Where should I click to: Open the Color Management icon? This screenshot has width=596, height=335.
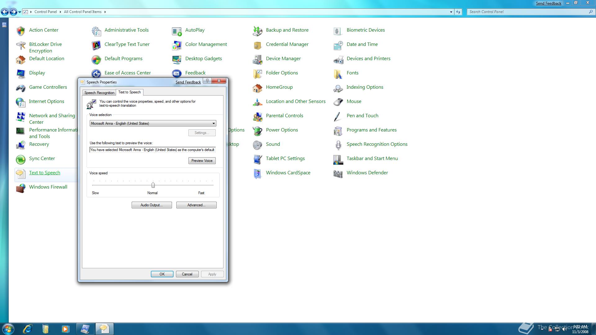click(x=177, y=45)
